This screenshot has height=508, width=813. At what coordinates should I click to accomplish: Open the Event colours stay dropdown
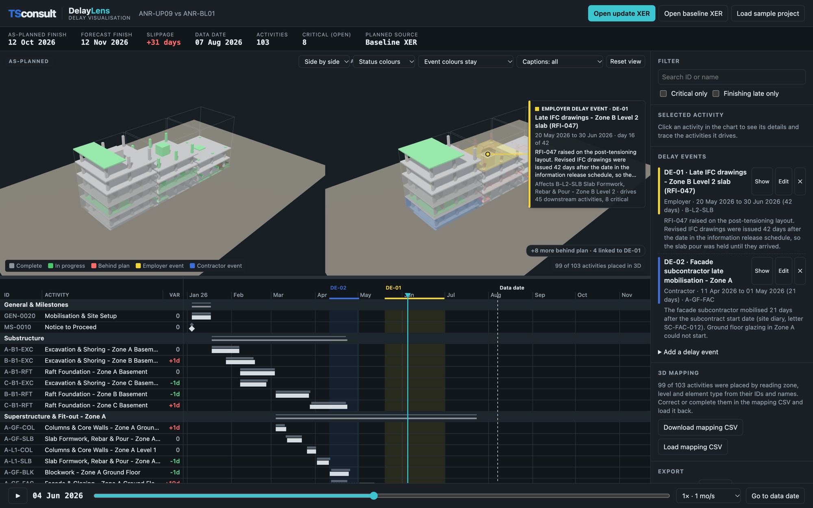click(466, 62)
